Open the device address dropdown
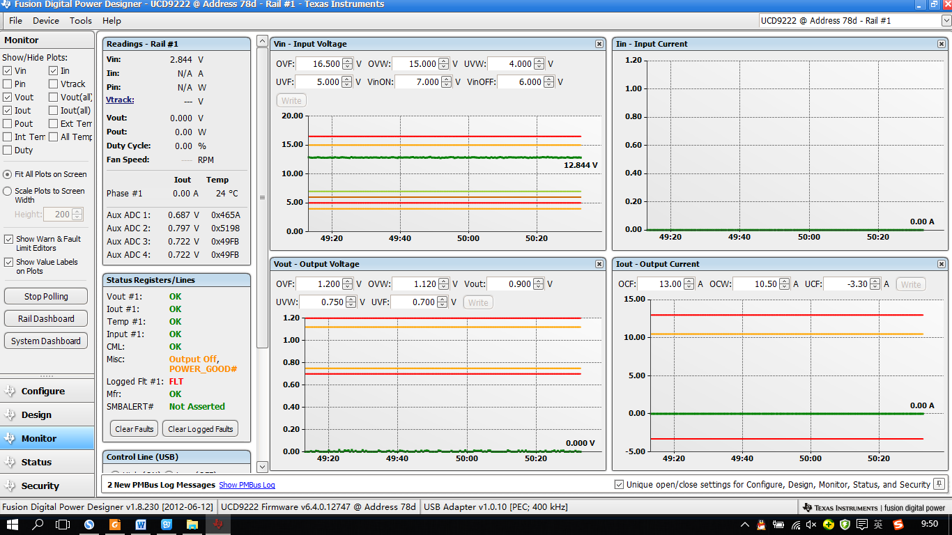This screenshot has width=952, height=535. 946,21
